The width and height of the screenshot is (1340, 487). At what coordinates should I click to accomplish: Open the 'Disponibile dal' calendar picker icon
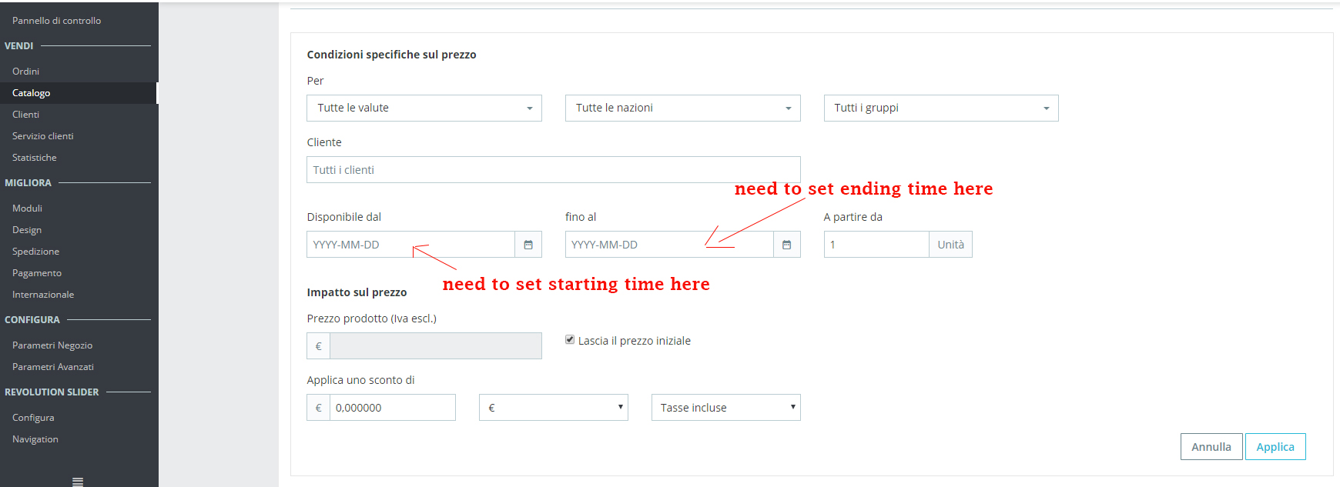pyautogui.click(x=528, y=245)
